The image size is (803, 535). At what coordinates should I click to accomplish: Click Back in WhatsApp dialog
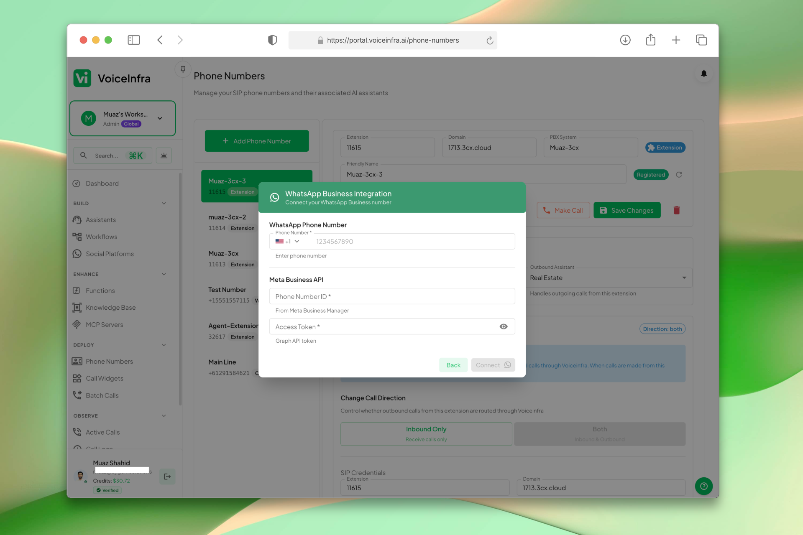click(453, 365)
